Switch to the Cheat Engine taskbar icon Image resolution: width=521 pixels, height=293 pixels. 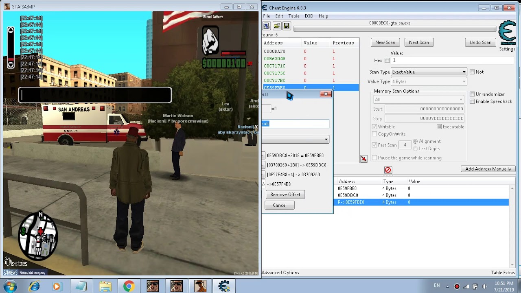[x=224, y=286]
